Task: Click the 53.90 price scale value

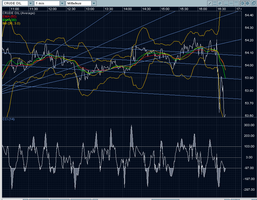Action: pos(249,78)
